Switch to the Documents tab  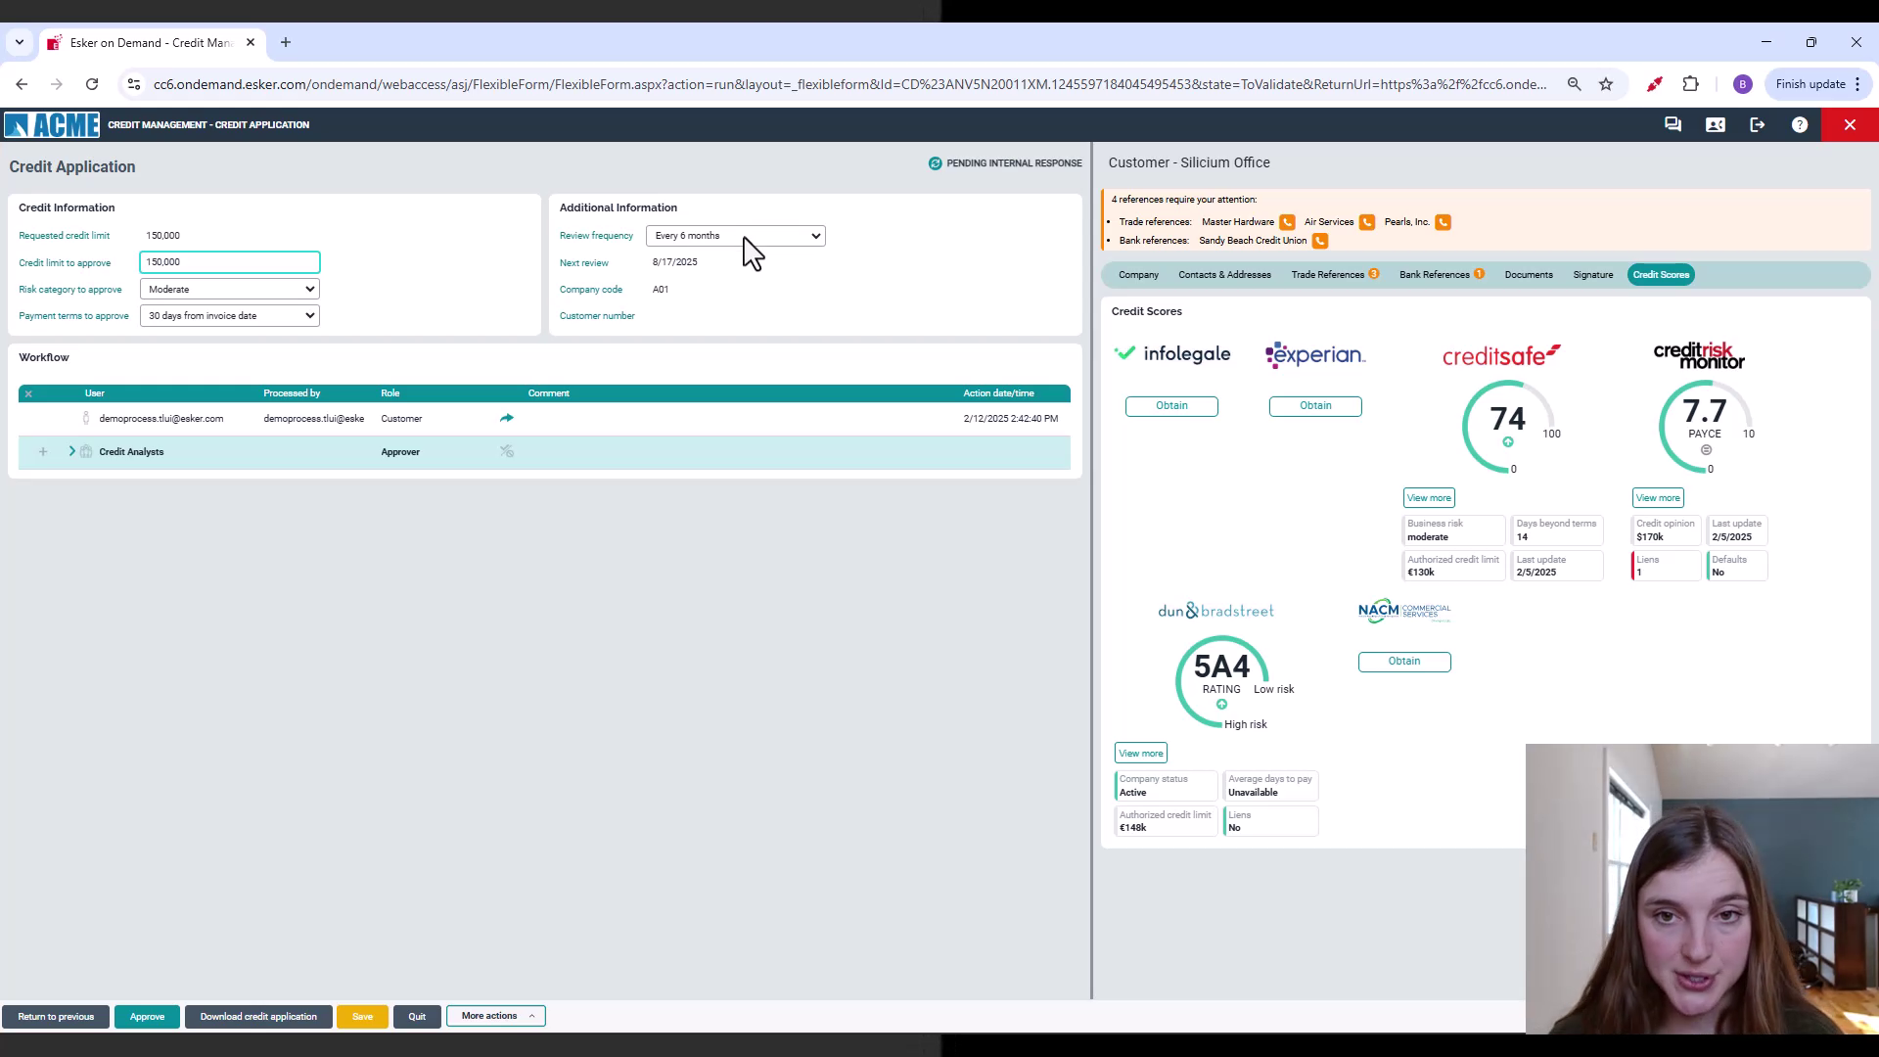click(x=1529, y=275)
